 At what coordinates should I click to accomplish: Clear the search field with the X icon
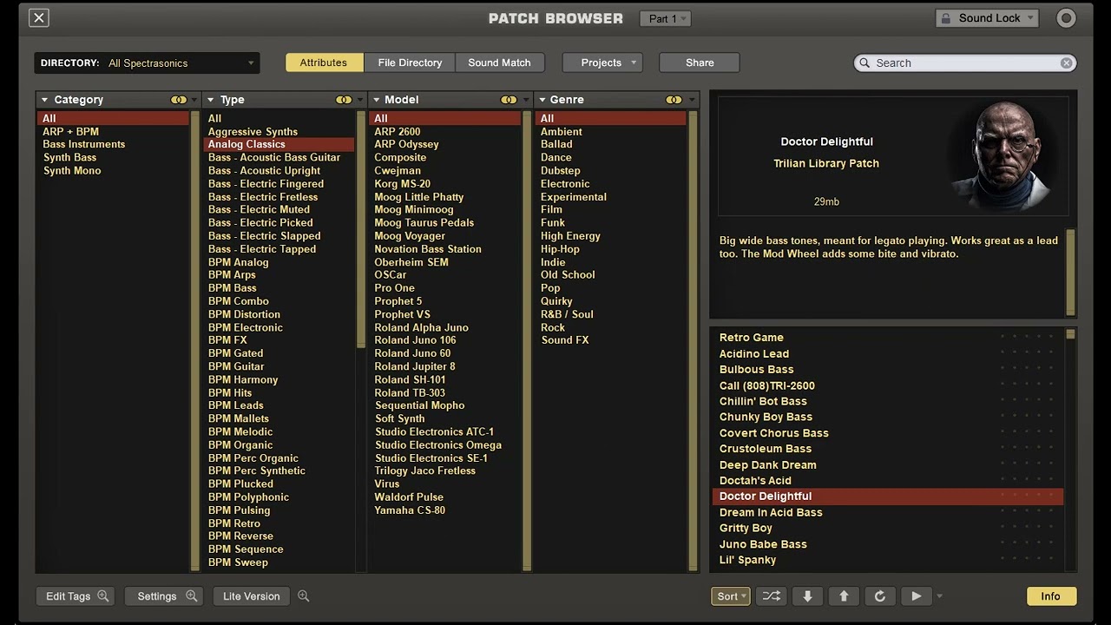tap(1066, 62)
